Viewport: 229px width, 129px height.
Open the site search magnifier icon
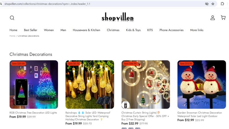coord(12,18)
